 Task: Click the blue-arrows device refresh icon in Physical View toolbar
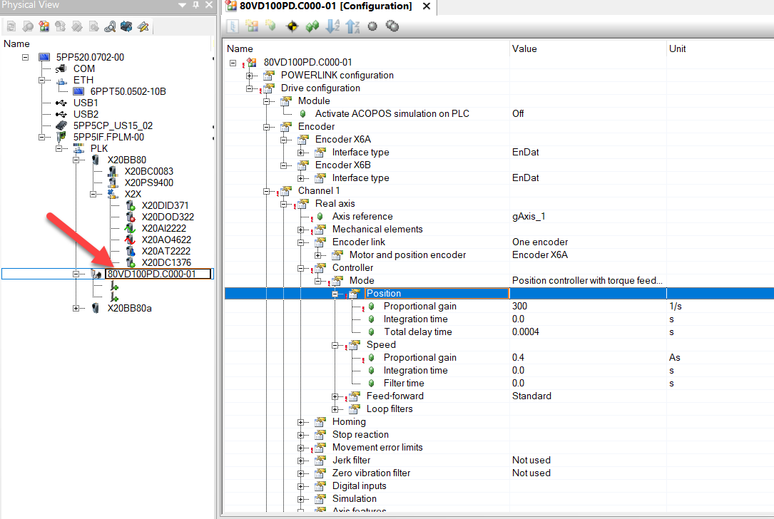click(x=126, y=26)
